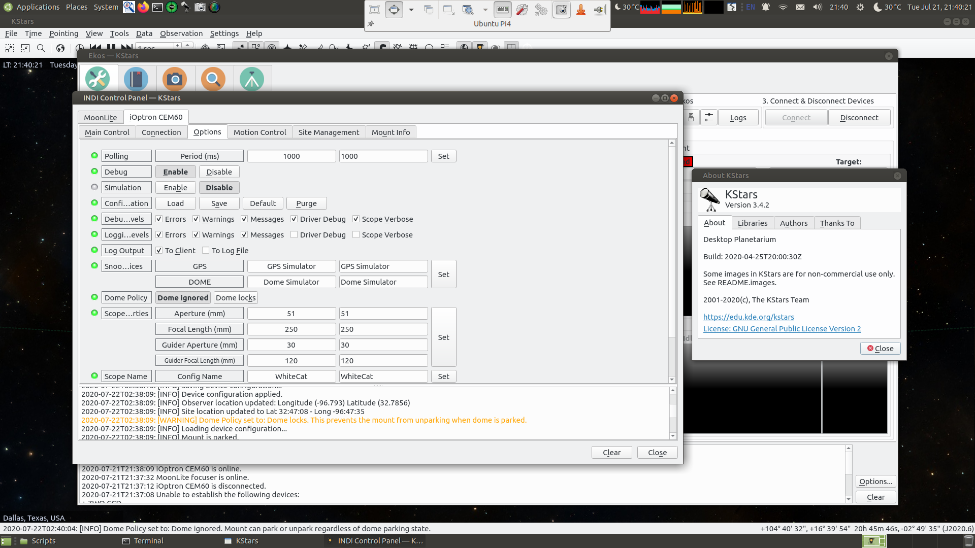Click the green PHD guiding launcher icon

tap(172, 7)
